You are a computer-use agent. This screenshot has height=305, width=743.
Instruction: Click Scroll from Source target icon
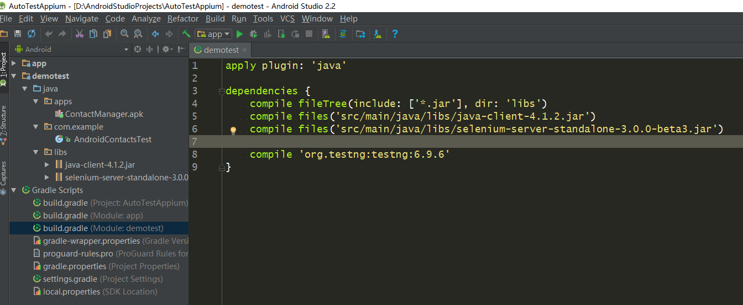[x=137, y=49]
